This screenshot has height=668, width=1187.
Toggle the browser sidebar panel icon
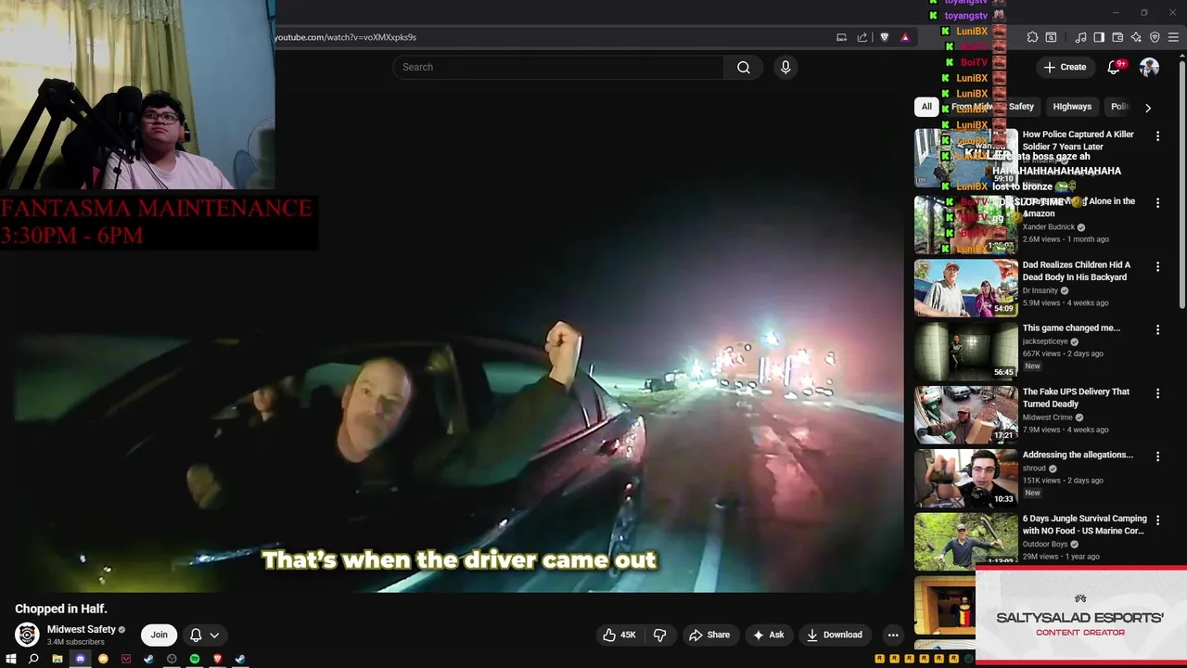click(x=1099, y=37)
